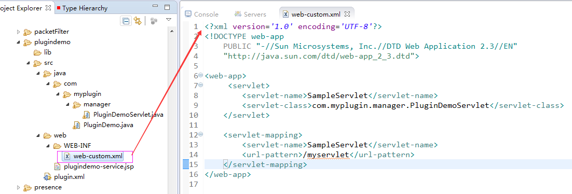This screenshot has width=572, height=194.
Task: Fold the servlet-mapping element at line 12
Action: click(x=201, y=134)
